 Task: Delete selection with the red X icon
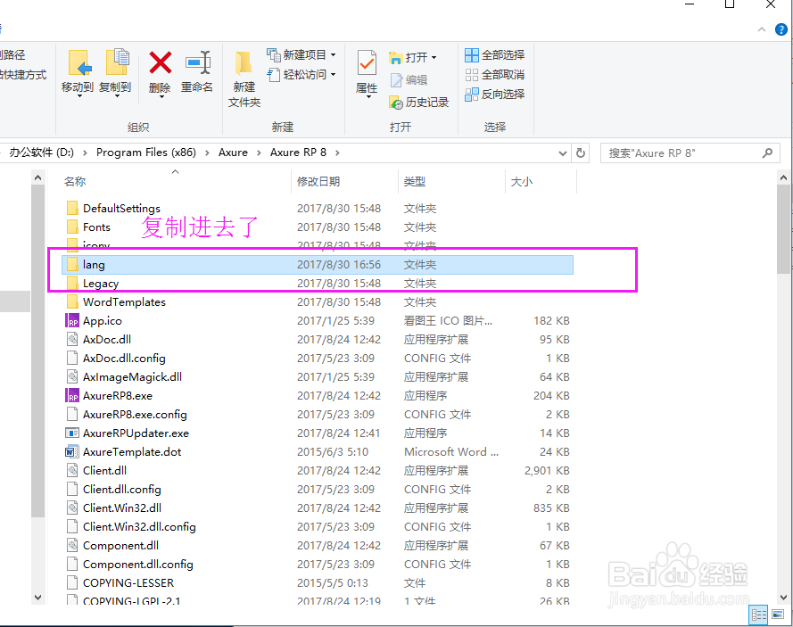click(161, 62)
